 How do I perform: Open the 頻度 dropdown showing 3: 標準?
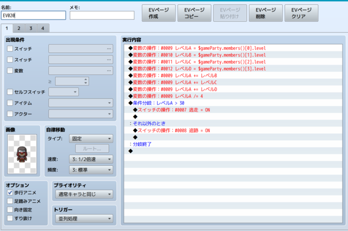pos(91,170)
